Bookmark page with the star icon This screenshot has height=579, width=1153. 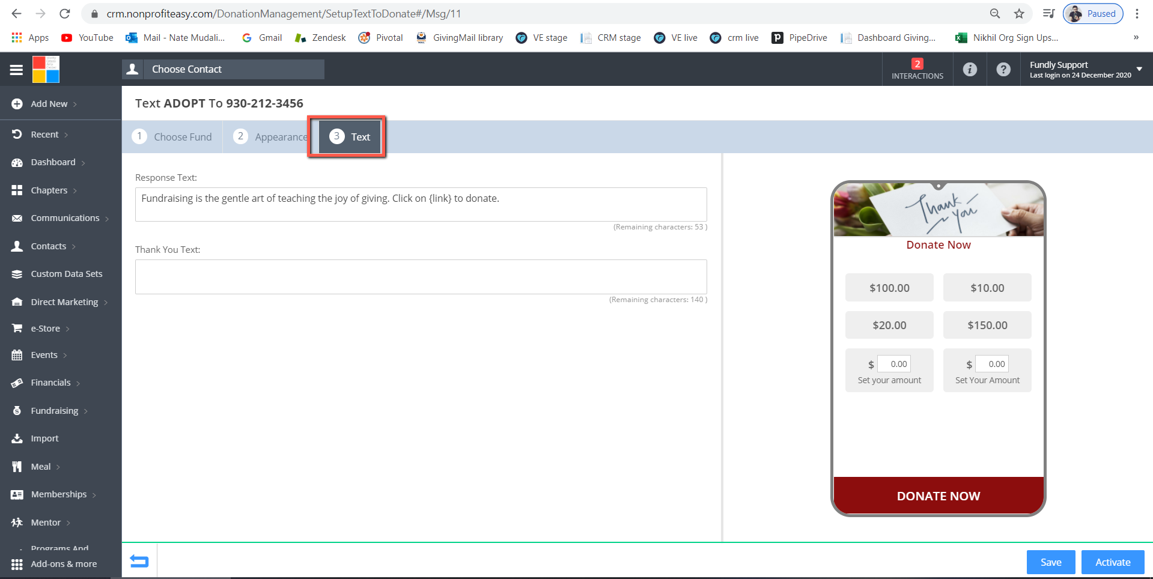point(1019,14)
